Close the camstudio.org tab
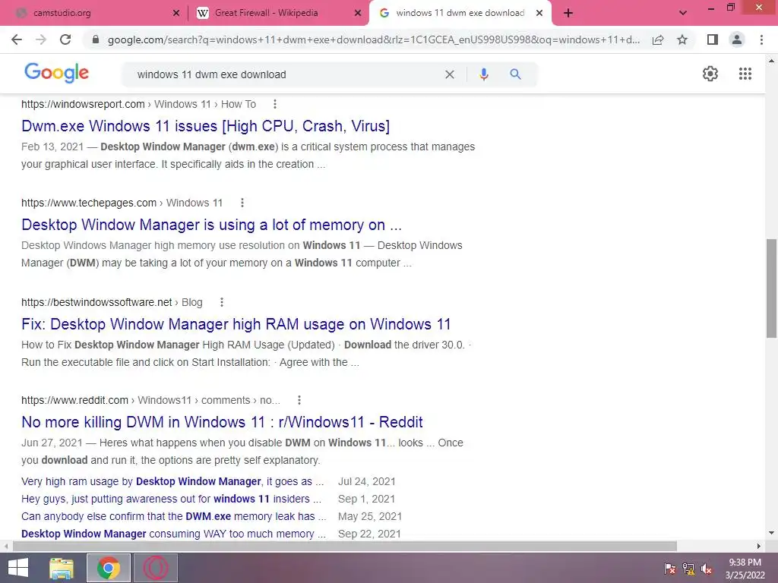 pos(176,14)
